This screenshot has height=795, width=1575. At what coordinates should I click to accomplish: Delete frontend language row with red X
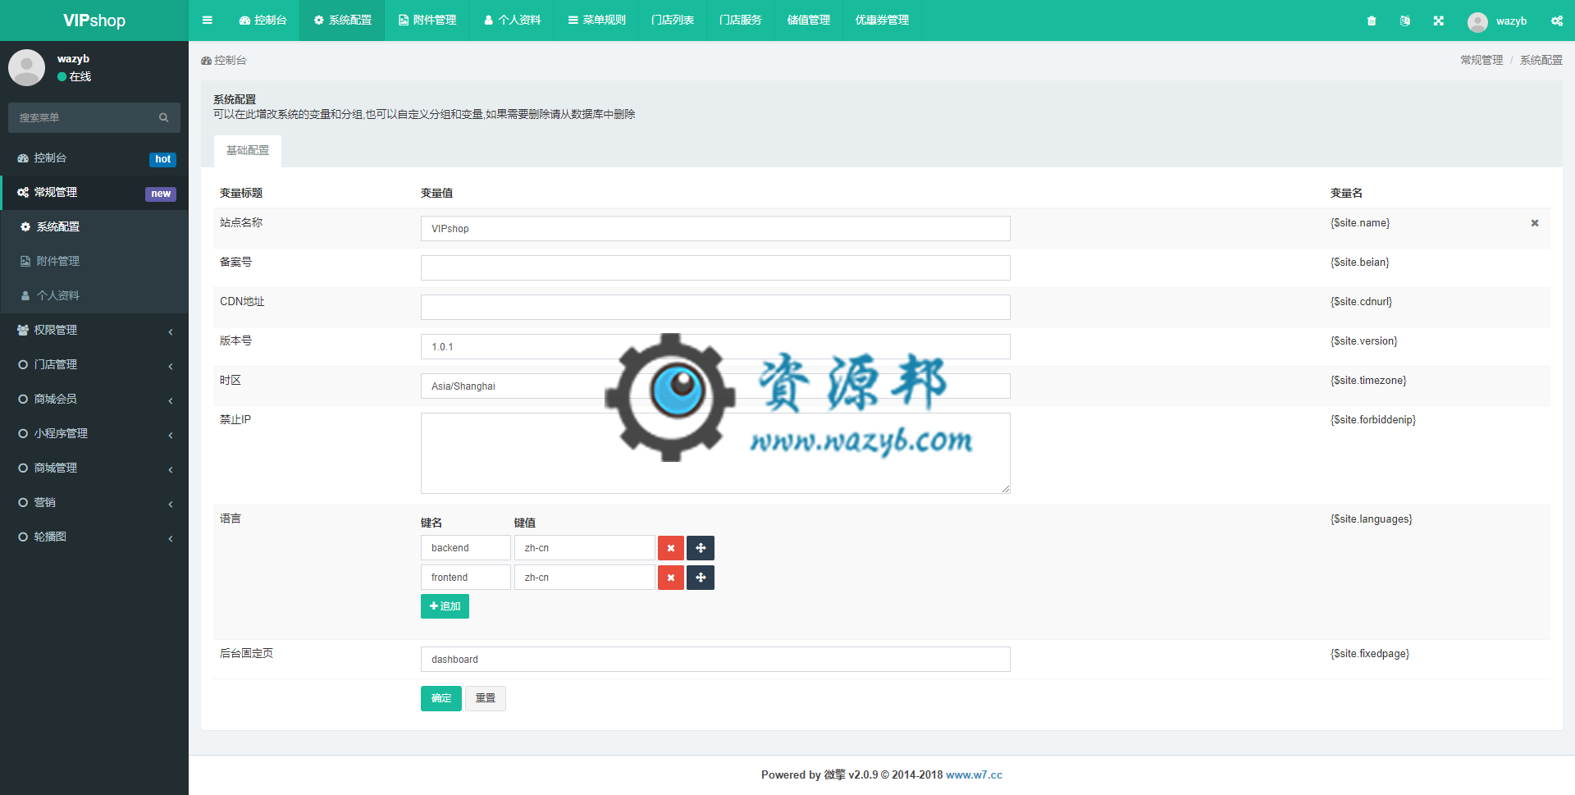click(x=670, y=578)
